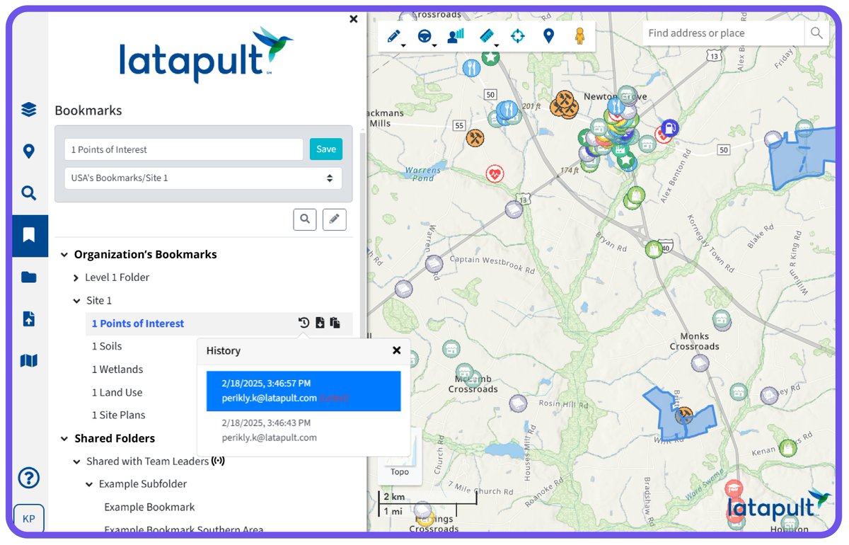This screenshot has width=849, height=545.
Task: Collapse the Shared Folders section
Action: pyautogui.click(x=64, y=439)
